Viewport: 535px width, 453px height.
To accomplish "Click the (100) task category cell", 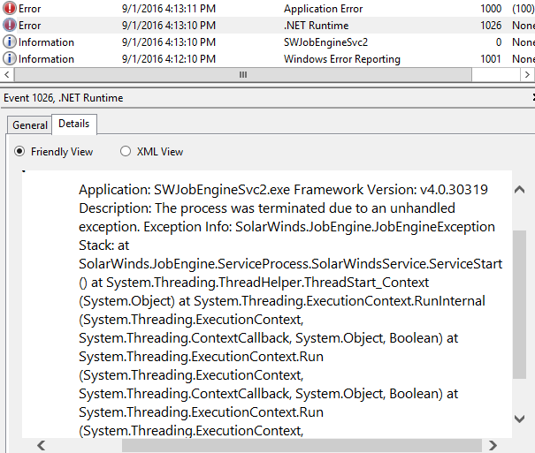I will click(x=523, y=9).
